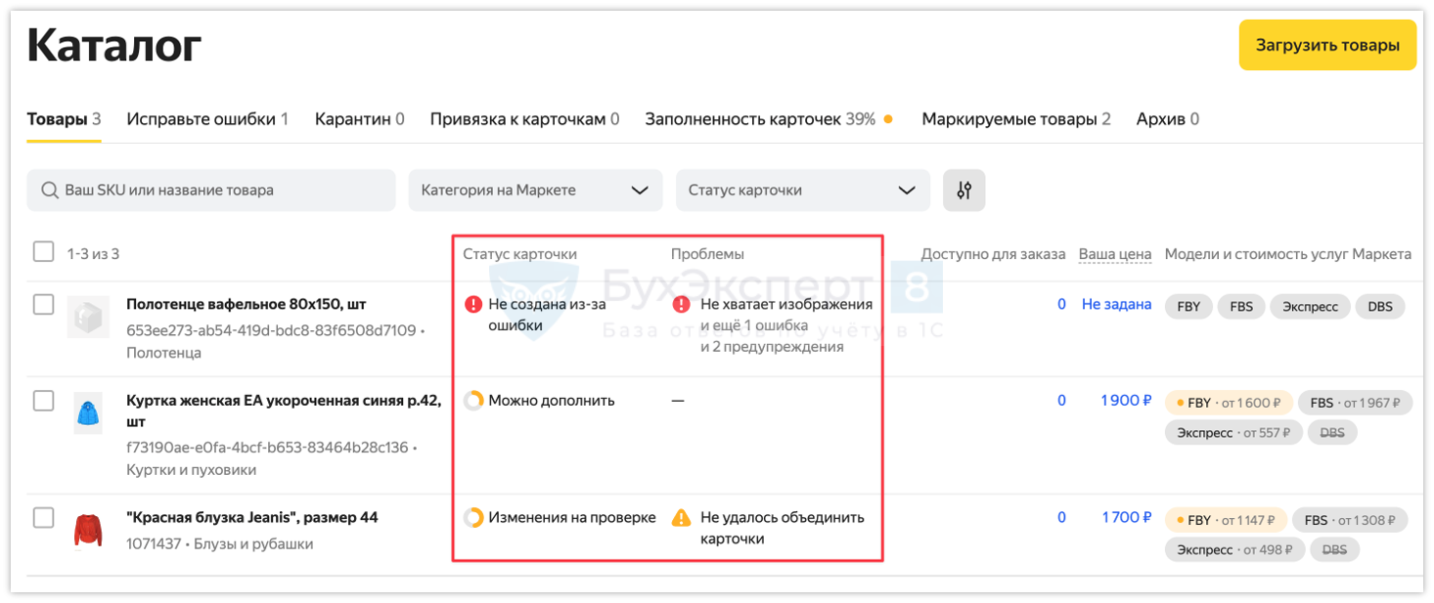Click available quantity 0 in Куртка row
1434x603 pixels.
1061,401
